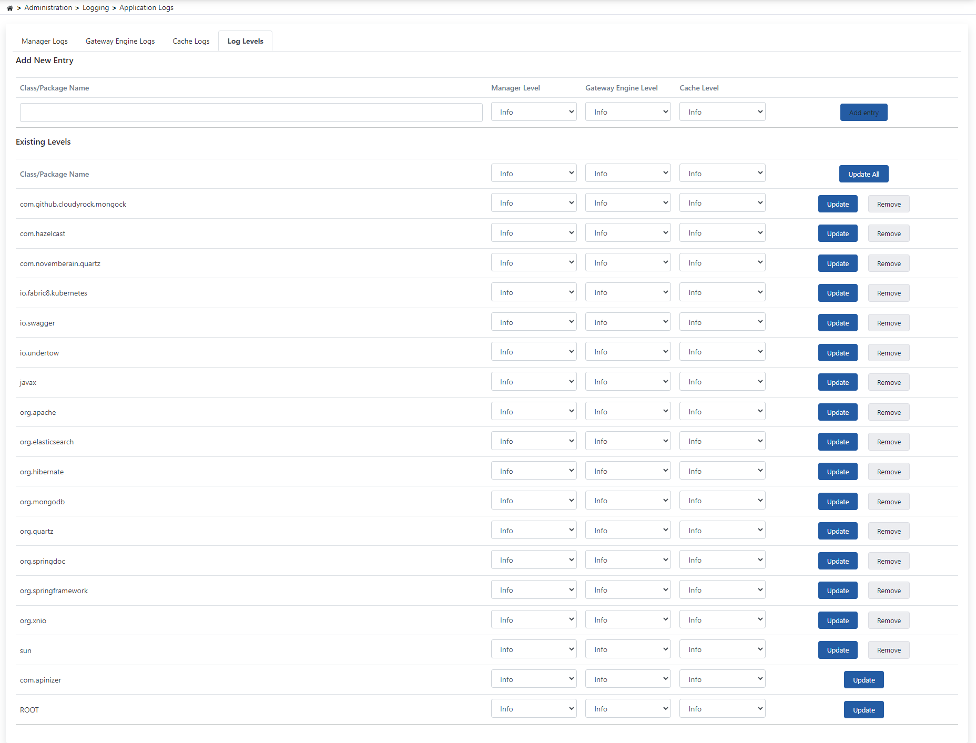Remove the sun package entry
This screenshot has width=976, height=743.
tap(888, 650)
